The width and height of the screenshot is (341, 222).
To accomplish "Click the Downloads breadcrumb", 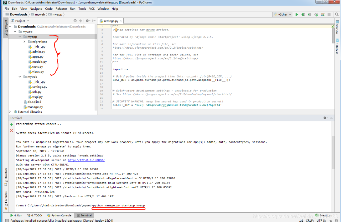I will click(17, 15).
